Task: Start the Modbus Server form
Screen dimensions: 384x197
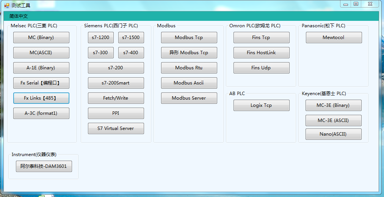Action: coord(189,98)
